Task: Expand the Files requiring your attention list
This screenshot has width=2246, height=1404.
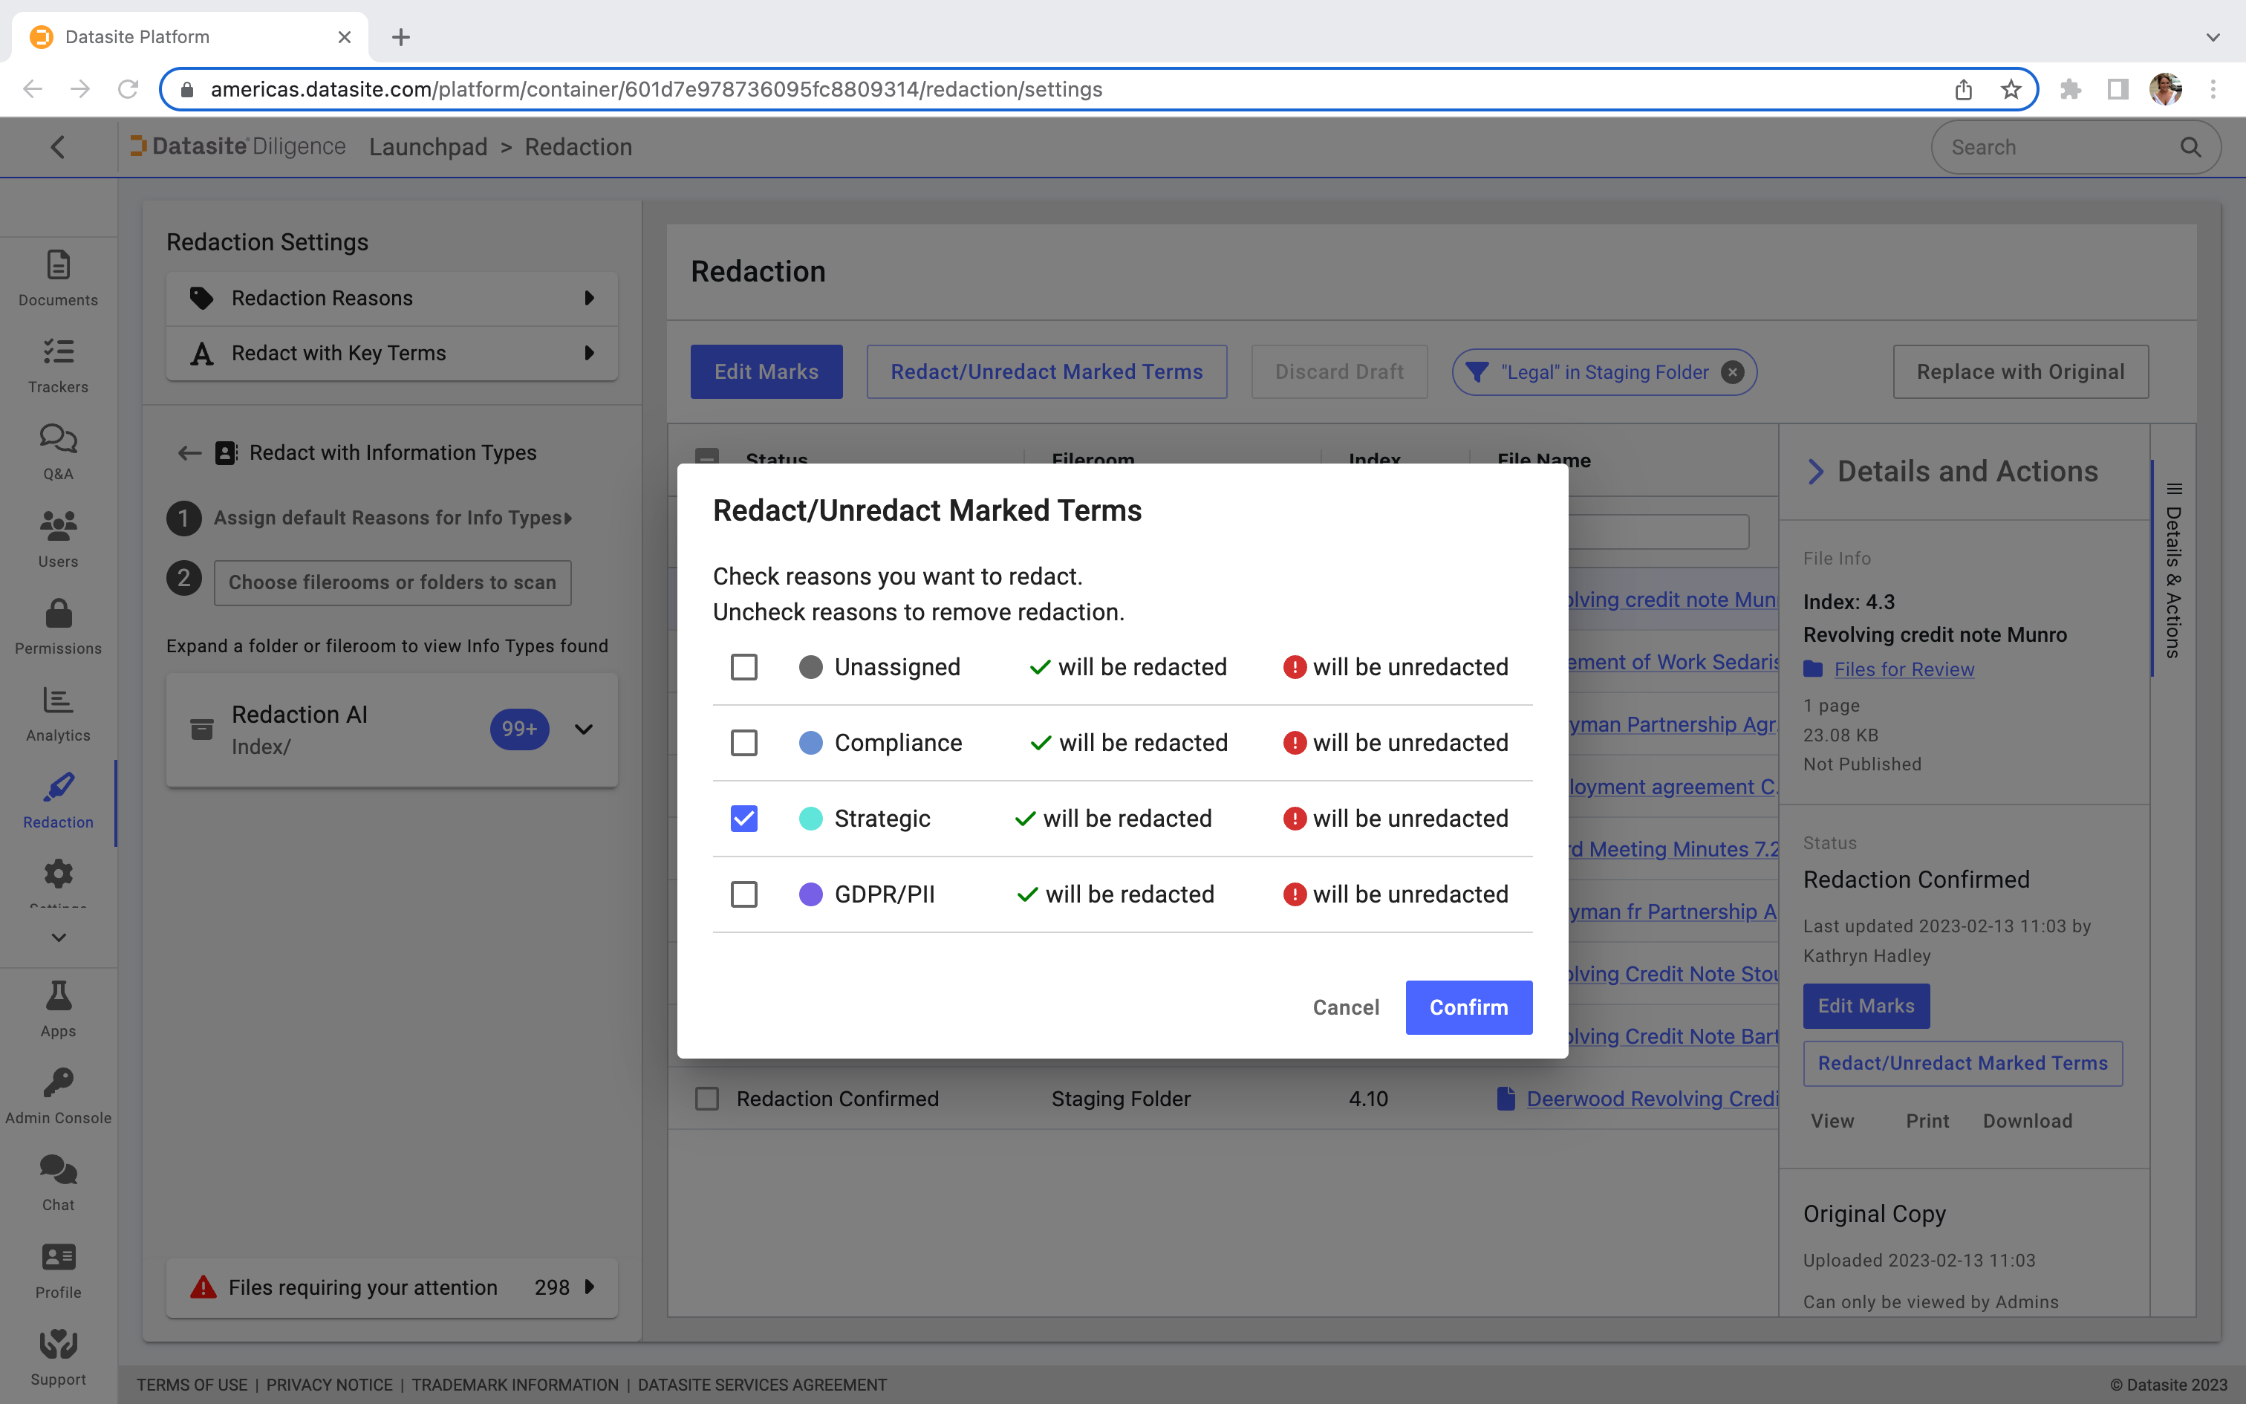Action: 588,1287
